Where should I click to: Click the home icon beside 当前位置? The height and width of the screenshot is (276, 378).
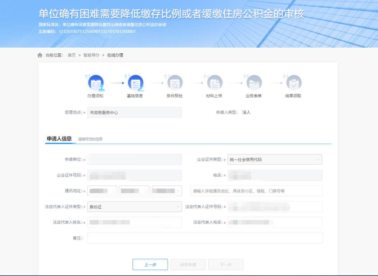coord(40,55)
